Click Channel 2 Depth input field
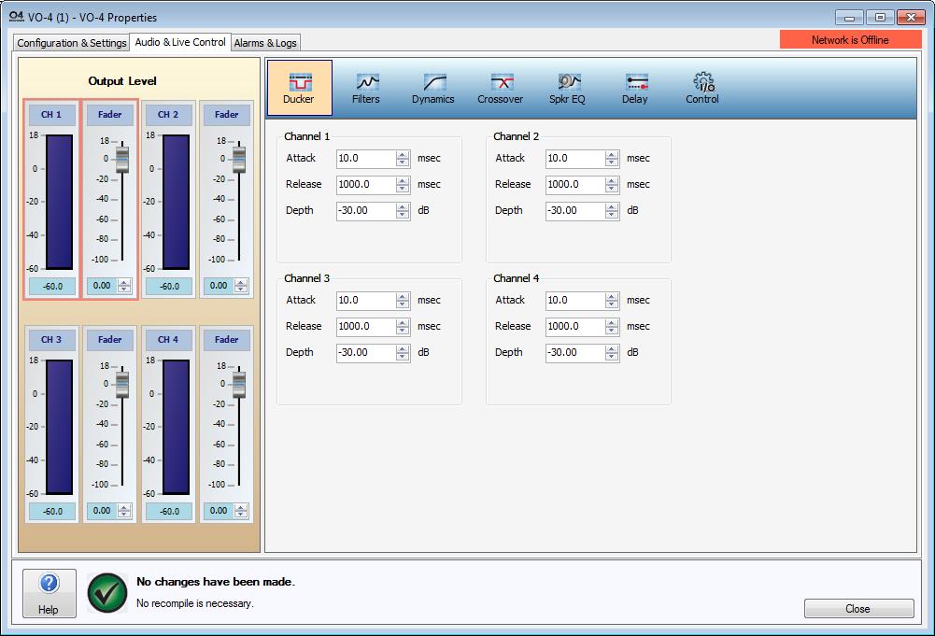Viewport: 935px width, 636px height. [x=575, y=211]
